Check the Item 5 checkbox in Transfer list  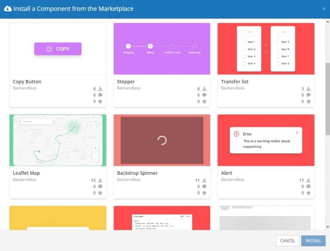(x=278, y=42)
